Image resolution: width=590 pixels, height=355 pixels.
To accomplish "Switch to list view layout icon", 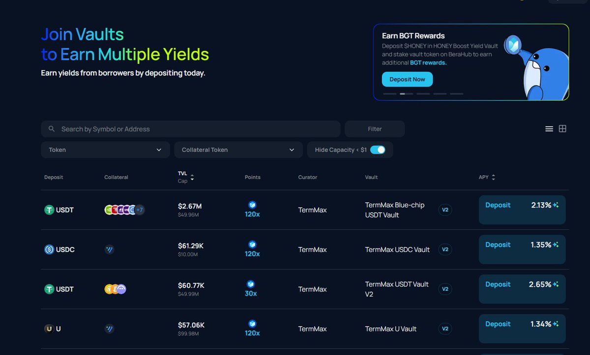I will (x=549, y=129).
